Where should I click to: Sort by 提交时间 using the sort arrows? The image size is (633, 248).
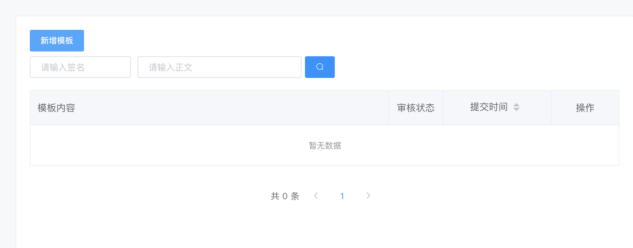pyautogui.click(x=516, y=107)
